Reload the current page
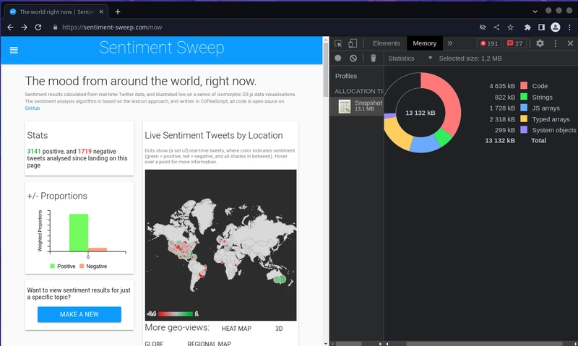The image size is (578, 346). click(38, 27)
